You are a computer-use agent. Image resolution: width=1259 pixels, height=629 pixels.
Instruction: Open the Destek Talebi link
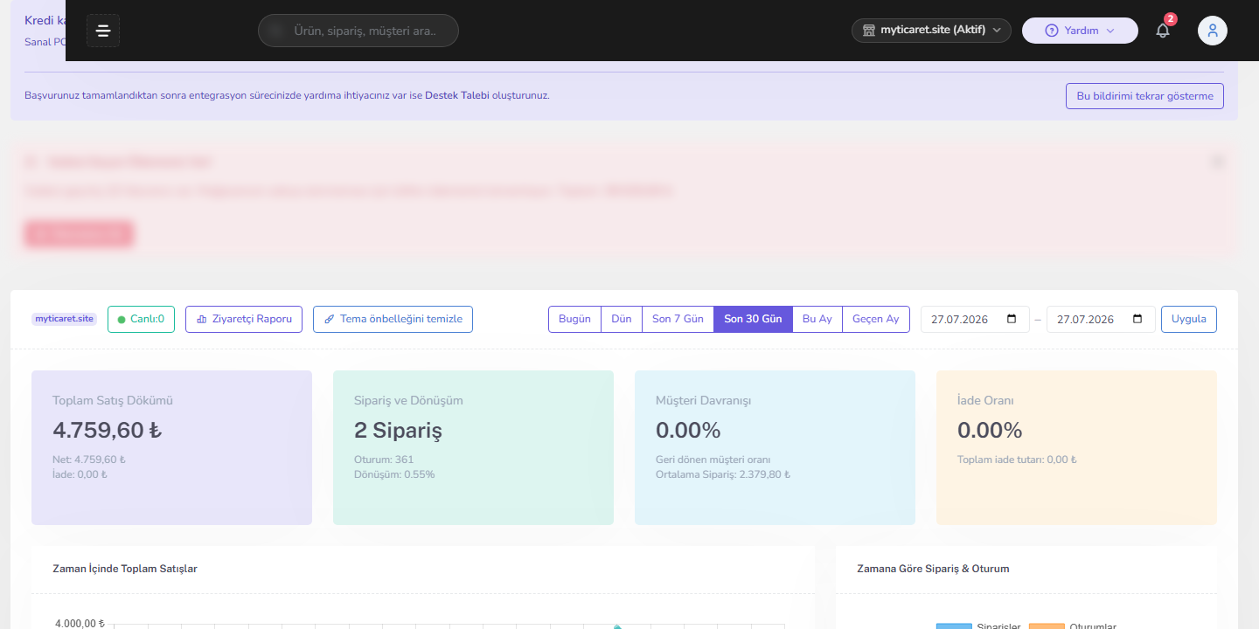click(458, 95)
